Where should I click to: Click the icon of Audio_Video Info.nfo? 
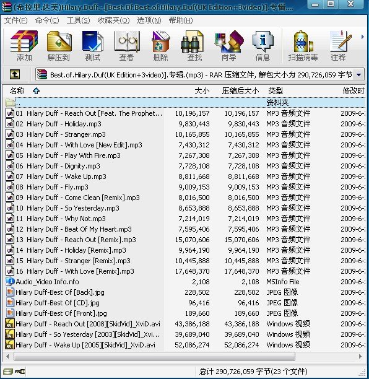click(10, 282)
